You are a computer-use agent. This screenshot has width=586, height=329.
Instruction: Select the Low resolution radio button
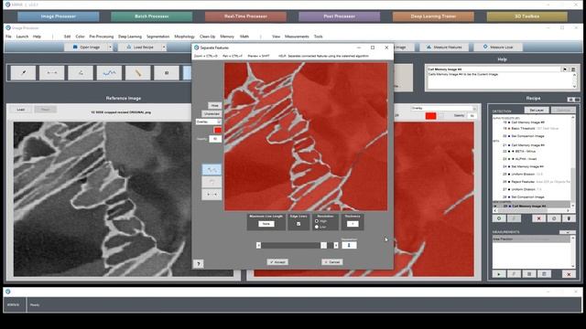(317, 227)
